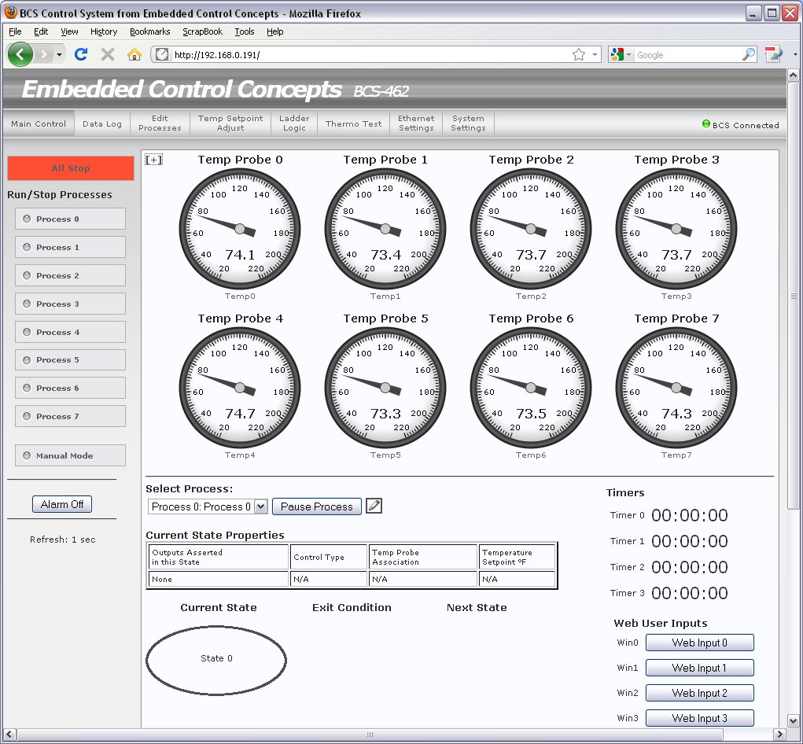Click the scroll down arrow of vertical scrollbar

[x=794, y=720]
